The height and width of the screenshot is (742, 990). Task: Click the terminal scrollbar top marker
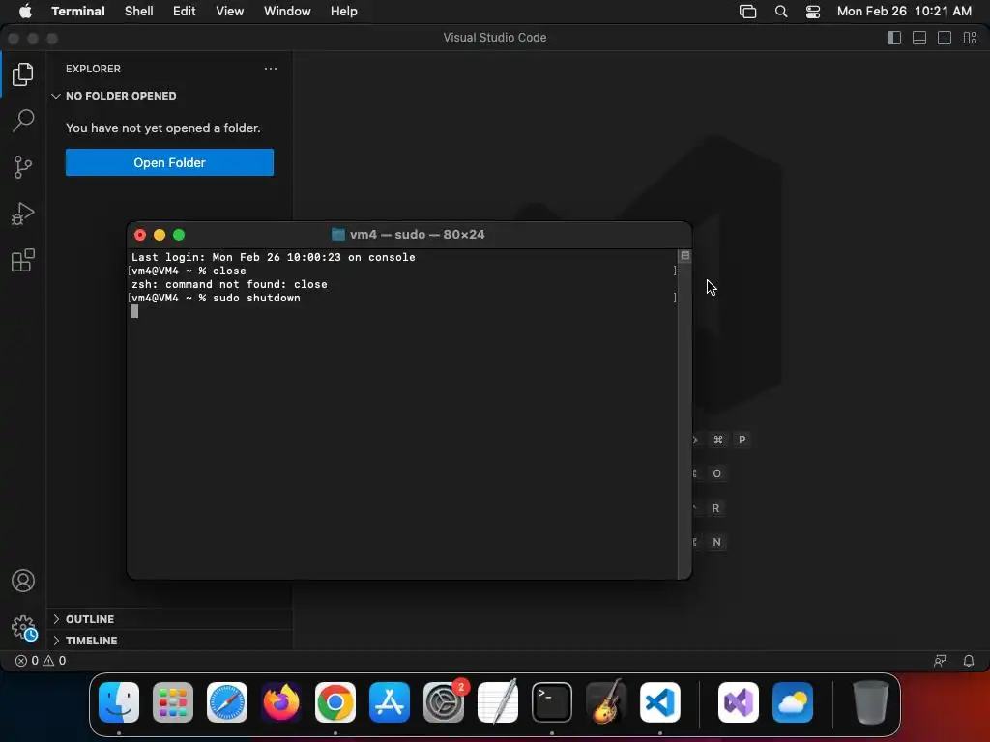pyautogui.click(x=685, y=255)
